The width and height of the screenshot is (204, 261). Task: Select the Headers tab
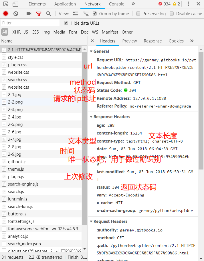click(108, 41)
